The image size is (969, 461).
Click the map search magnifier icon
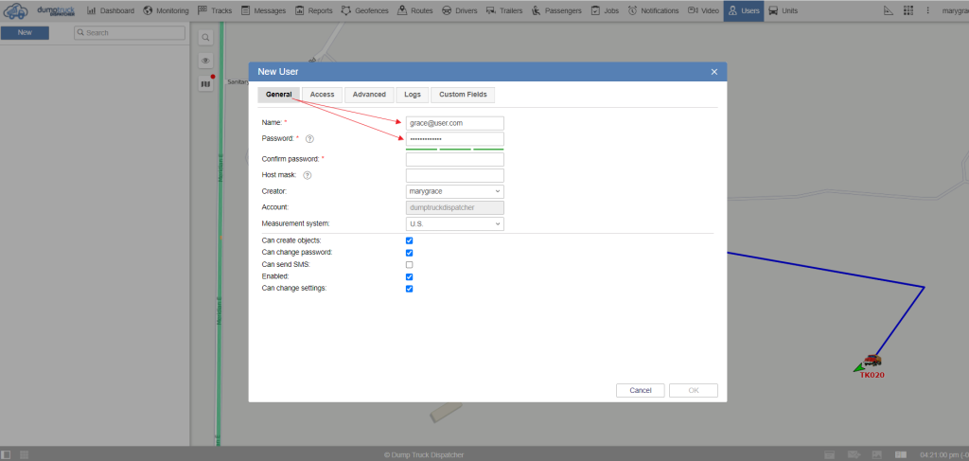205,37
